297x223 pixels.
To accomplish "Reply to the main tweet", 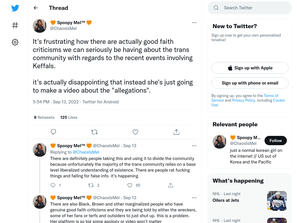I will click(x=53, y=132).
